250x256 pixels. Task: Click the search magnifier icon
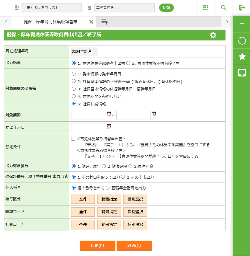(x=224, y=8)
